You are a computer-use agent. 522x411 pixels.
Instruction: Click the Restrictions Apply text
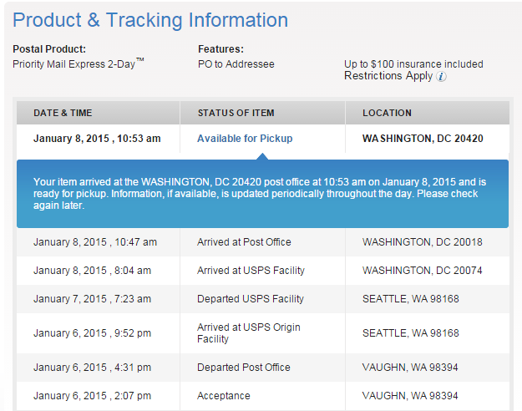[388, 76]
